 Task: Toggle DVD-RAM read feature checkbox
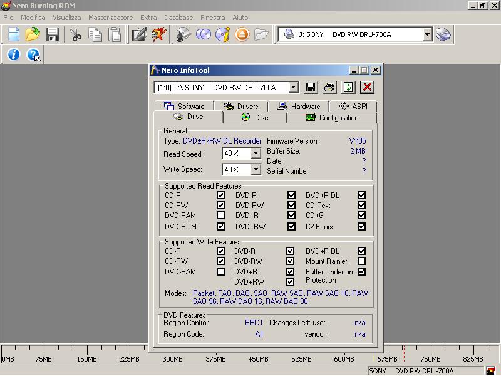point(220,215)
